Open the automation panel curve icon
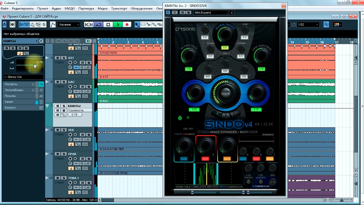364x205 pixels. 53,24
